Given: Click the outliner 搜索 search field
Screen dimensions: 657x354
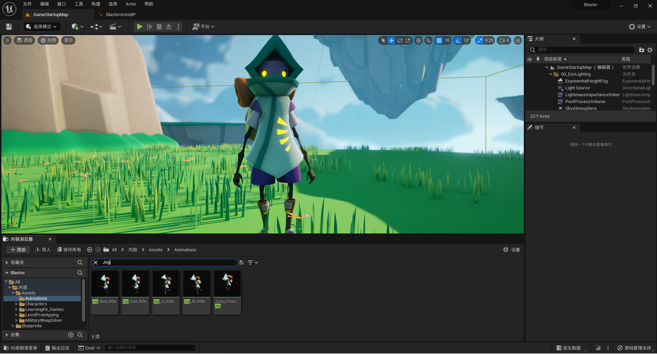Looking at the screenshot, I should point(582,50).
